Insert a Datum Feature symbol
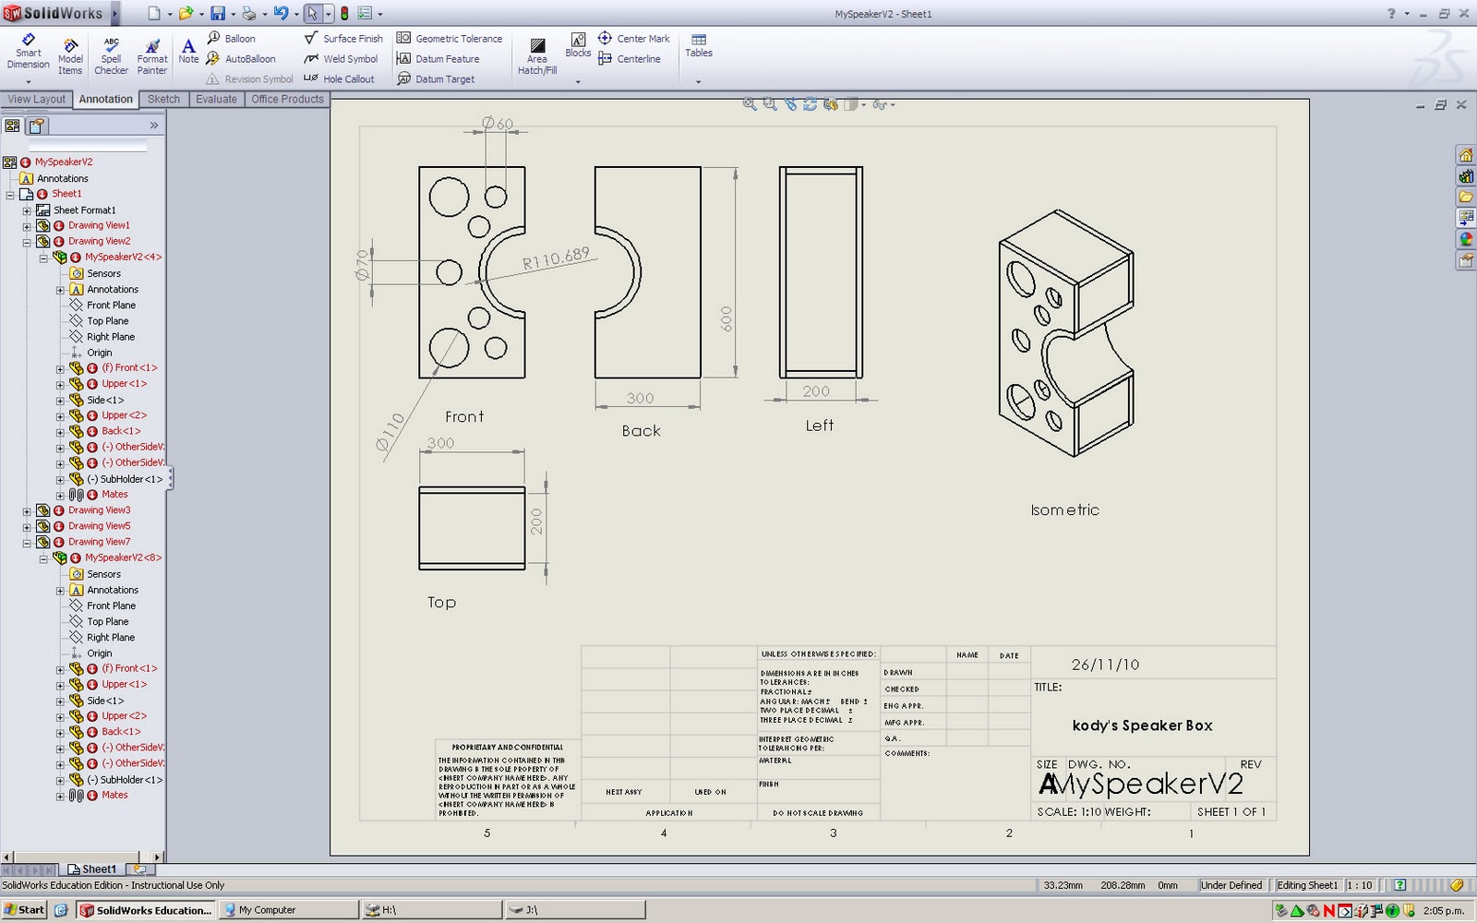 (x=438, y=59)
